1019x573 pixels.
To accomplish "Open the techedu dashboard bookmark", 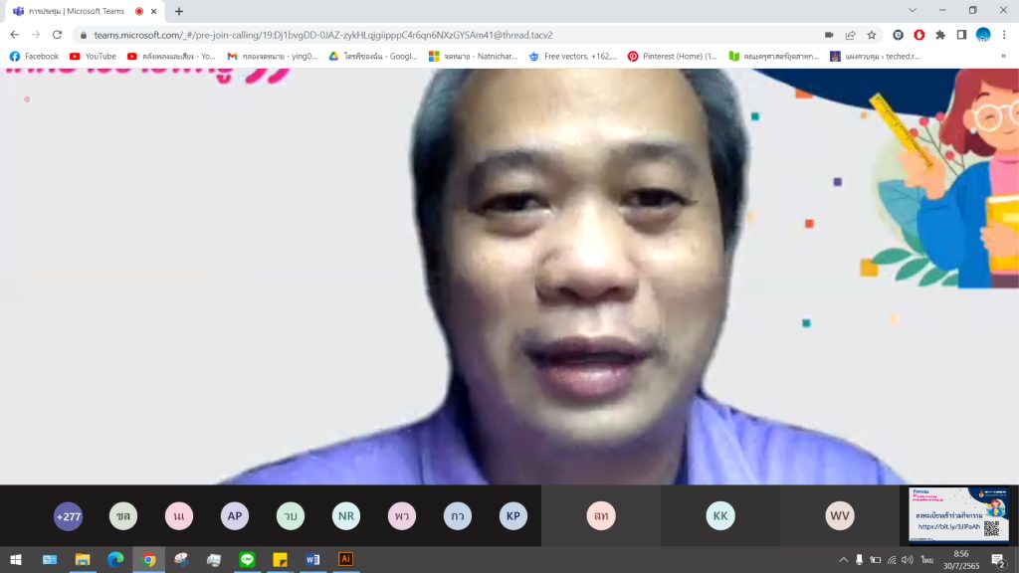I will [x=876, y=57].
